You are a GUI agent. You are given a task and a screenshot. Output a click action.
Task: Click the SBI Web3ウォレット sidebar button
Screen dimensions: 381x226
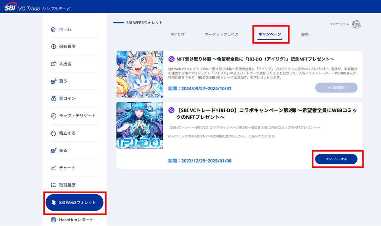74,202
